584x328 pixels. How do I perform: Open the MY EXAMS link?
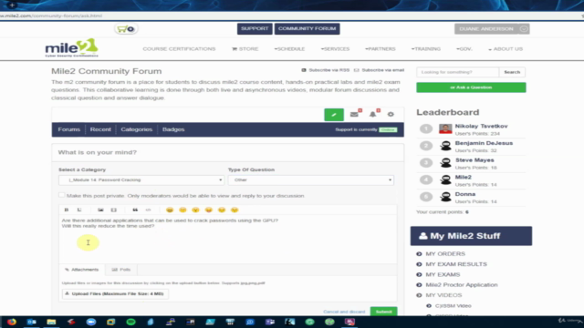443,274
